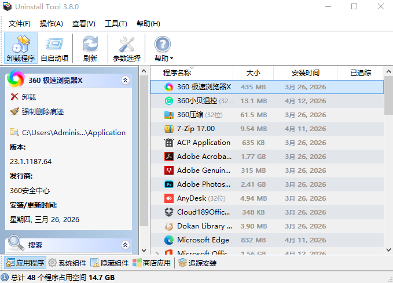393x283 pixels.
Task: Open the 查看(V) menu
Action: tap(84, 24)
